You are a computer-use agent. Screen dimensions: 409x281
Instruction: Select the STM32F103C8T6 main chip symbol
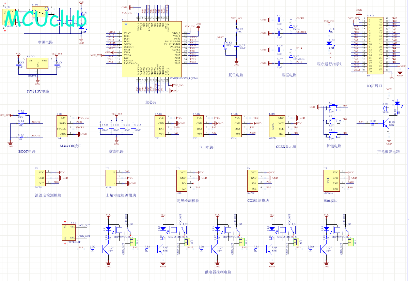[152, 48]
